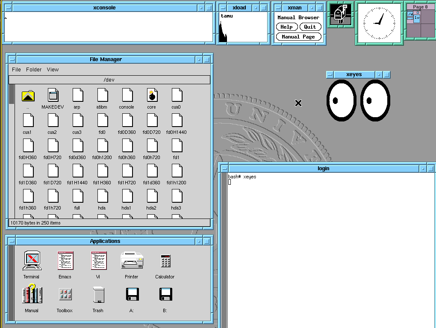Open the Folder menu in File Manager

pos(34,70)
